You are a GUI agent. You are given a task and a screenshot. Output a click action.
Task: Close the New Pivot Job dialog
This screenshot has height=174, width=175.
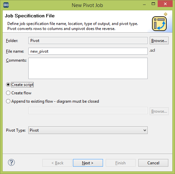click(x=165, y=4)
